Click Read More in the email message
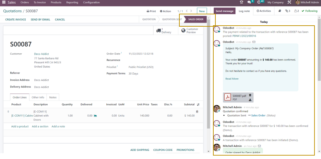This screenshot has width=321, height=159. tap(232, 79)
